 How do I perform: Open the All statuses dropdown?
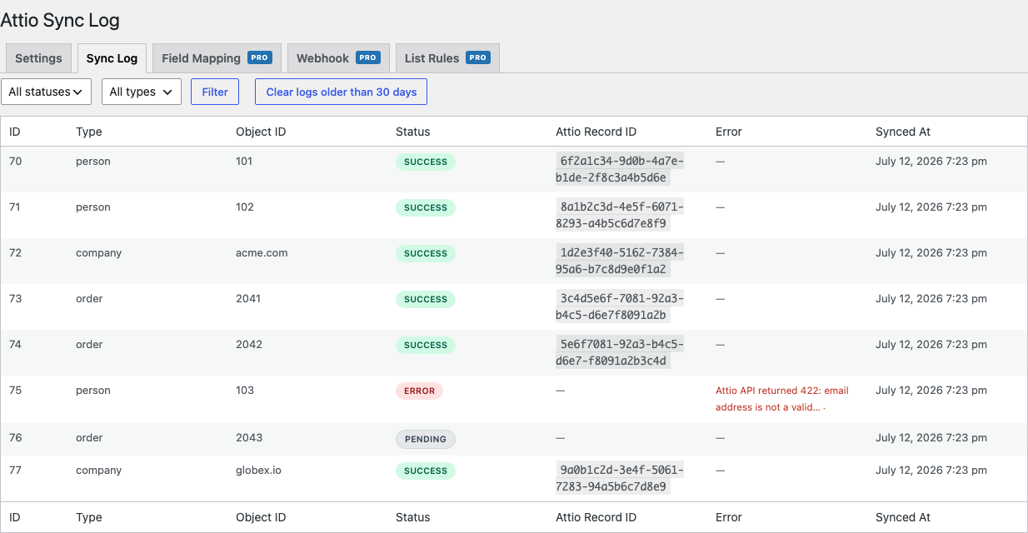coord(47,92)
